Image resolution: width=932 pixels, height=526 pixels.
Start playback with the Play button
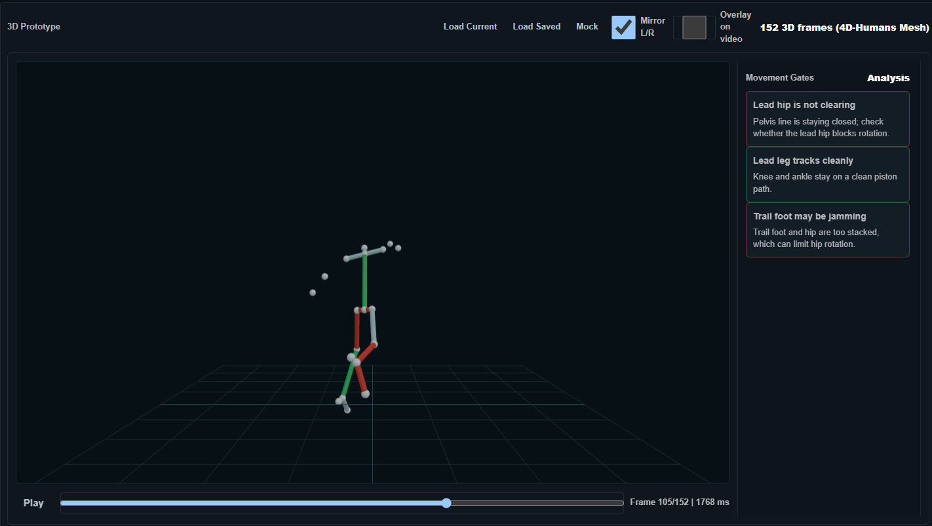33,503
